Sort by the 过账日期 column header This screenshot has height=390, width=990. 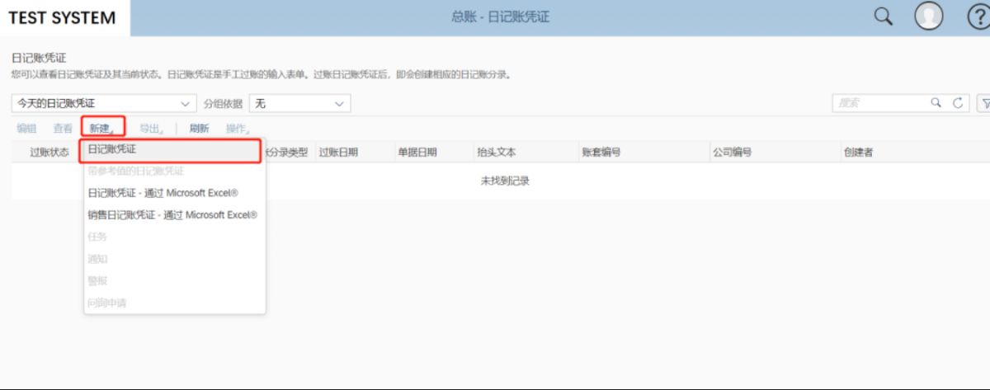[338, 153]
